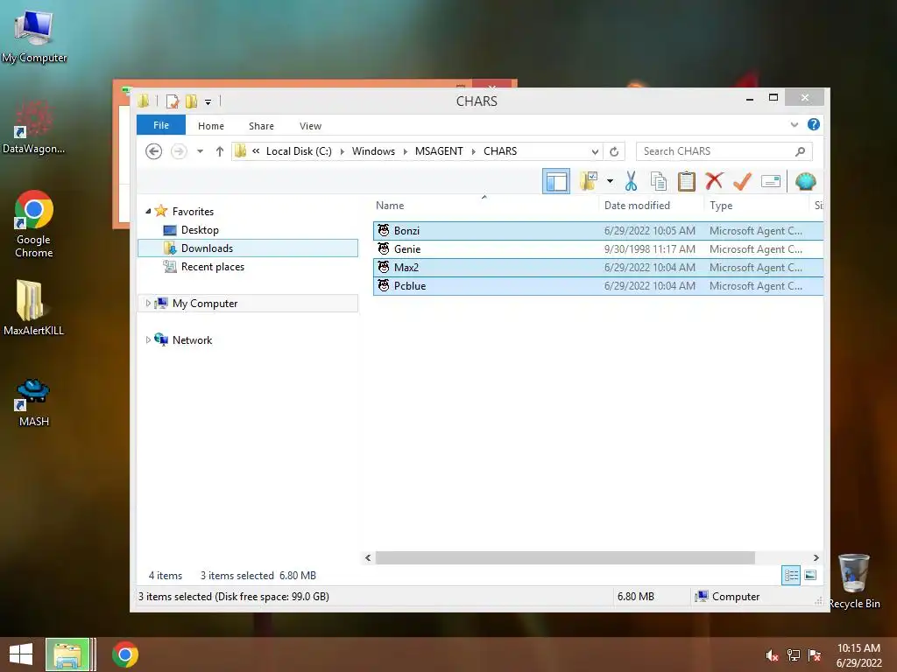Toggle the navigation pane layout button
The height and width of the screenshot is (672, 897).
(x=556, y=182)
